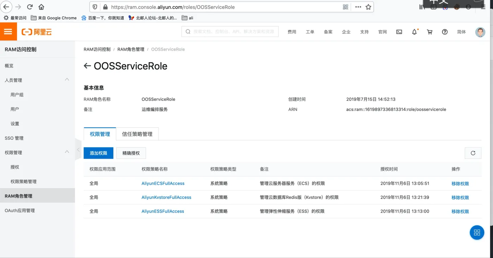Open the 官网 link

[382, 32]
